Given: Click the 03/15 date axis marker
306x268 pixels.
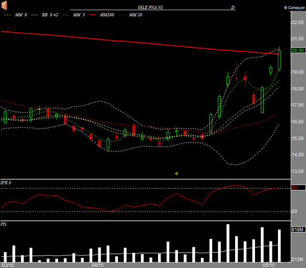Looking at the screenshot, I should pos(8,265).
